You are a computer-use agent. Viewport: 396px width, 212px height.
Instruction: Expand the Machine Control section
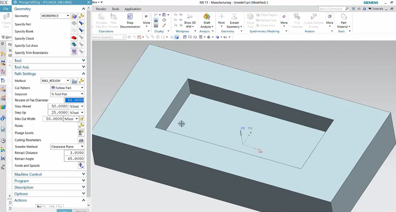coord(83,174)
